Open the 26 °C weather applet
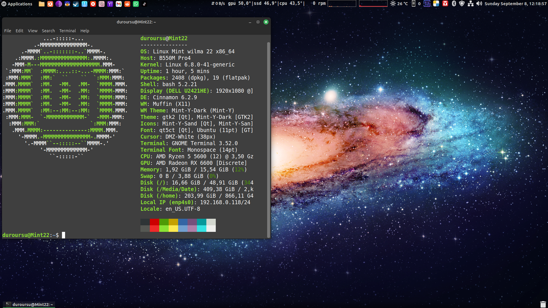 click(399, 3)
